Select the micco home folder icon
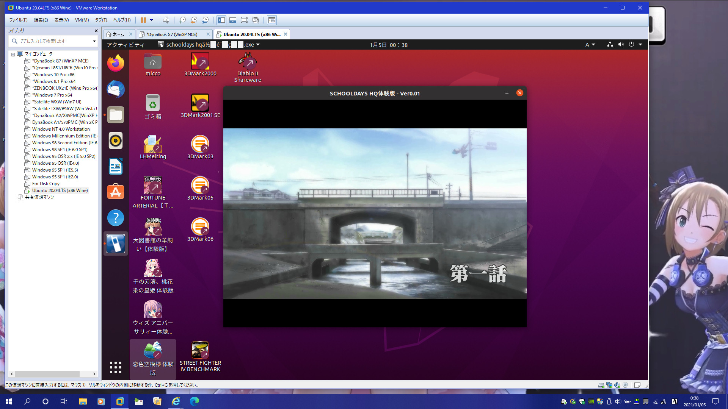This screenshot has height=409, width=728. pyautogui.click(x=153, y=65)
